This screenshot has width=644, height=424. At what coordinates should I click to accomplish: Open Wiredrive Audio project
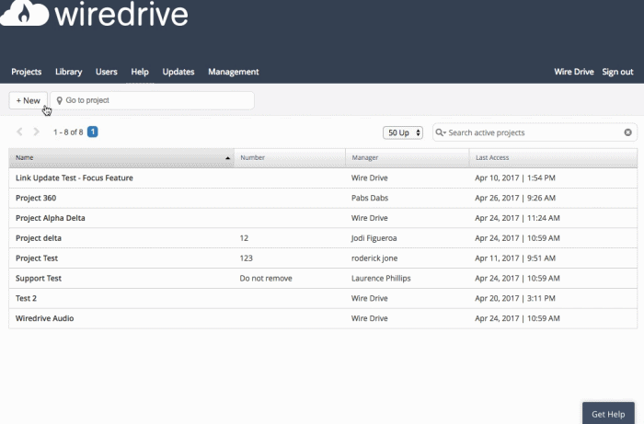pyautogui.click(x=45, y=318)
